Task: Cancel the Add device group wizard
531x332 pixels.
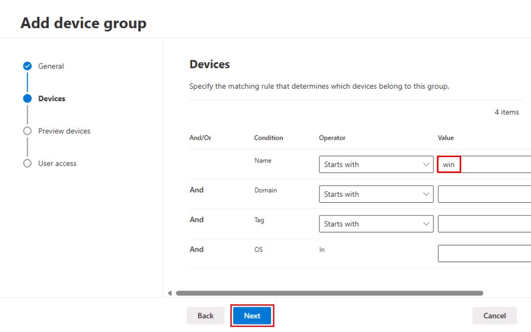Action: point(494,316)
